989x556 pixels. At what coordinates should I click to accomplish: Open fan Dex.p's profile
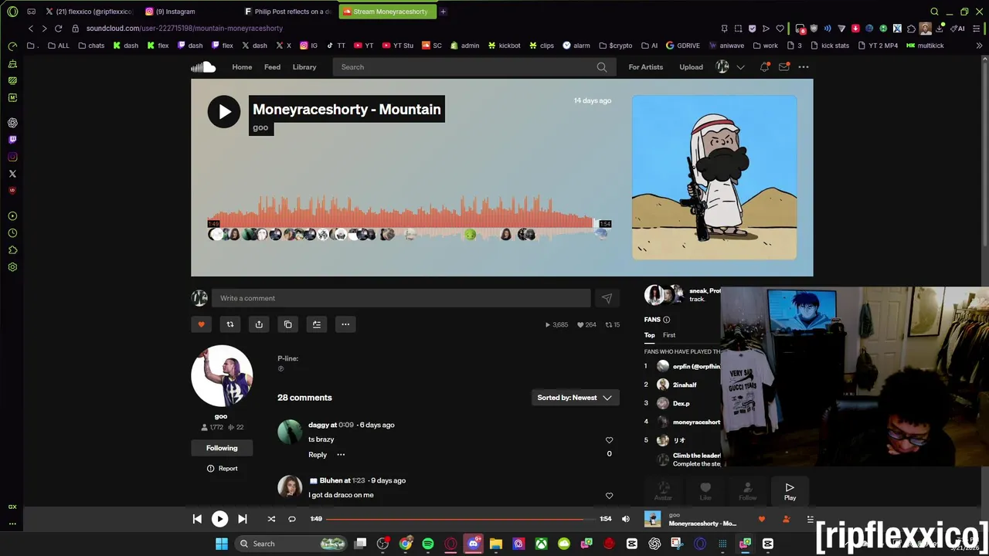tap(681, 403)
